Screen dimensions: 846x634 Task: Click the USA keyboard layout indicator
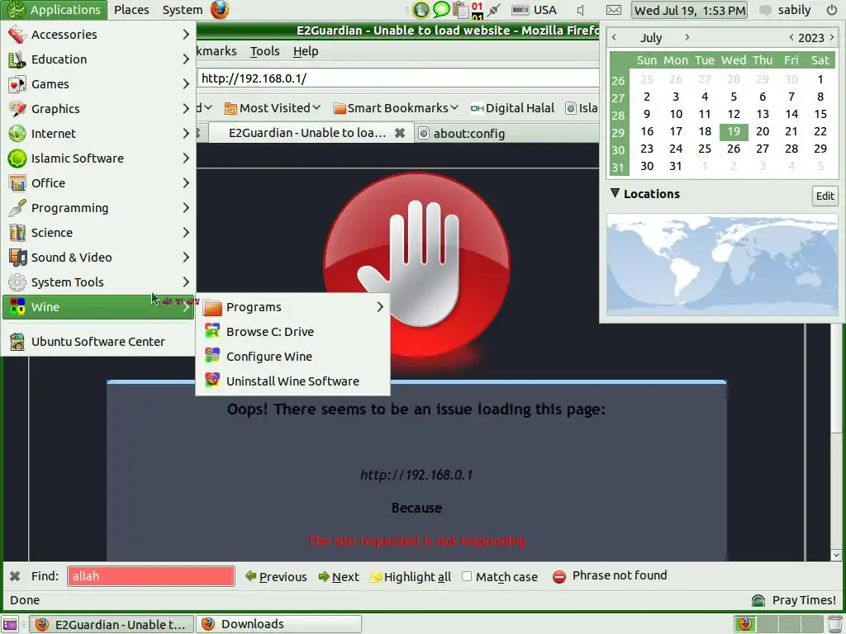coord(534,10)
